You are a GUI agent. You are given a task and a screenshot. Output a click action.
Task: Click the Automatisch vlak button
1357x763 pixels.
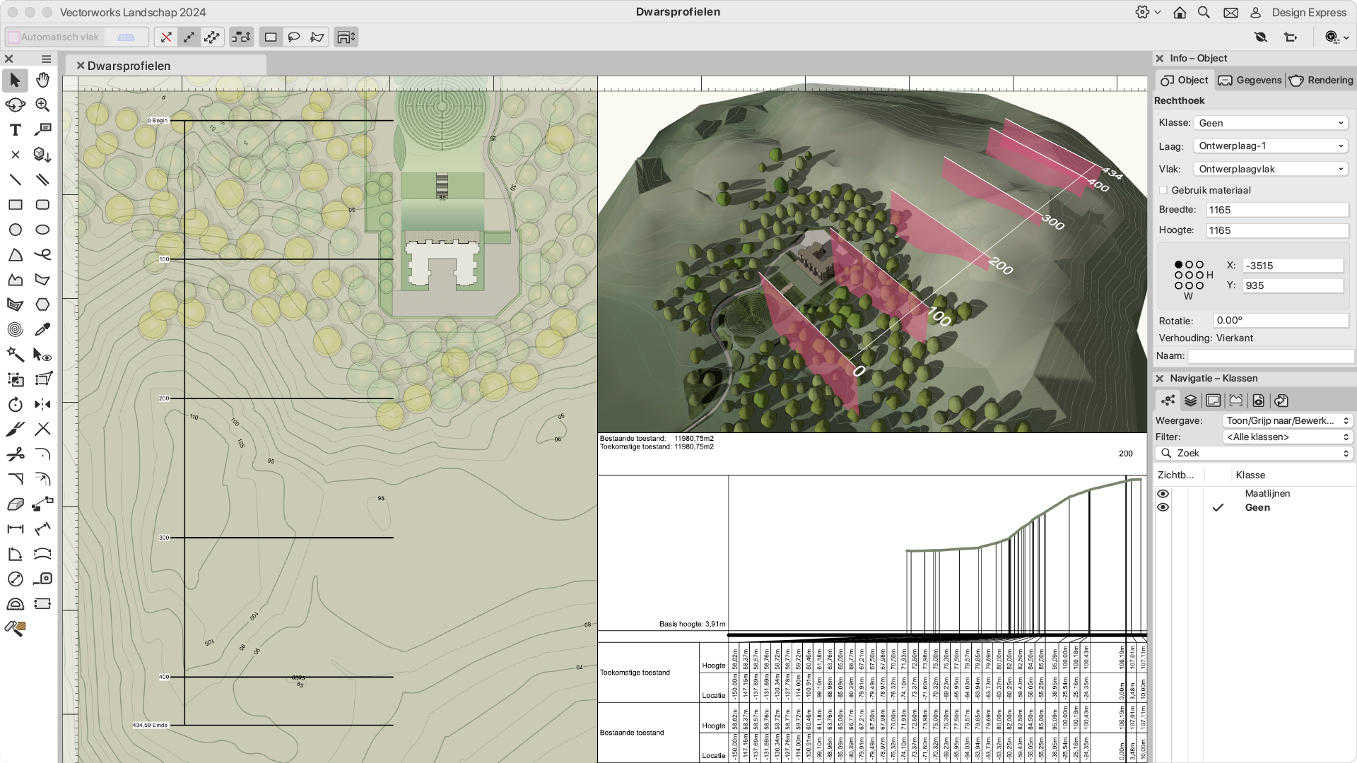54,36
